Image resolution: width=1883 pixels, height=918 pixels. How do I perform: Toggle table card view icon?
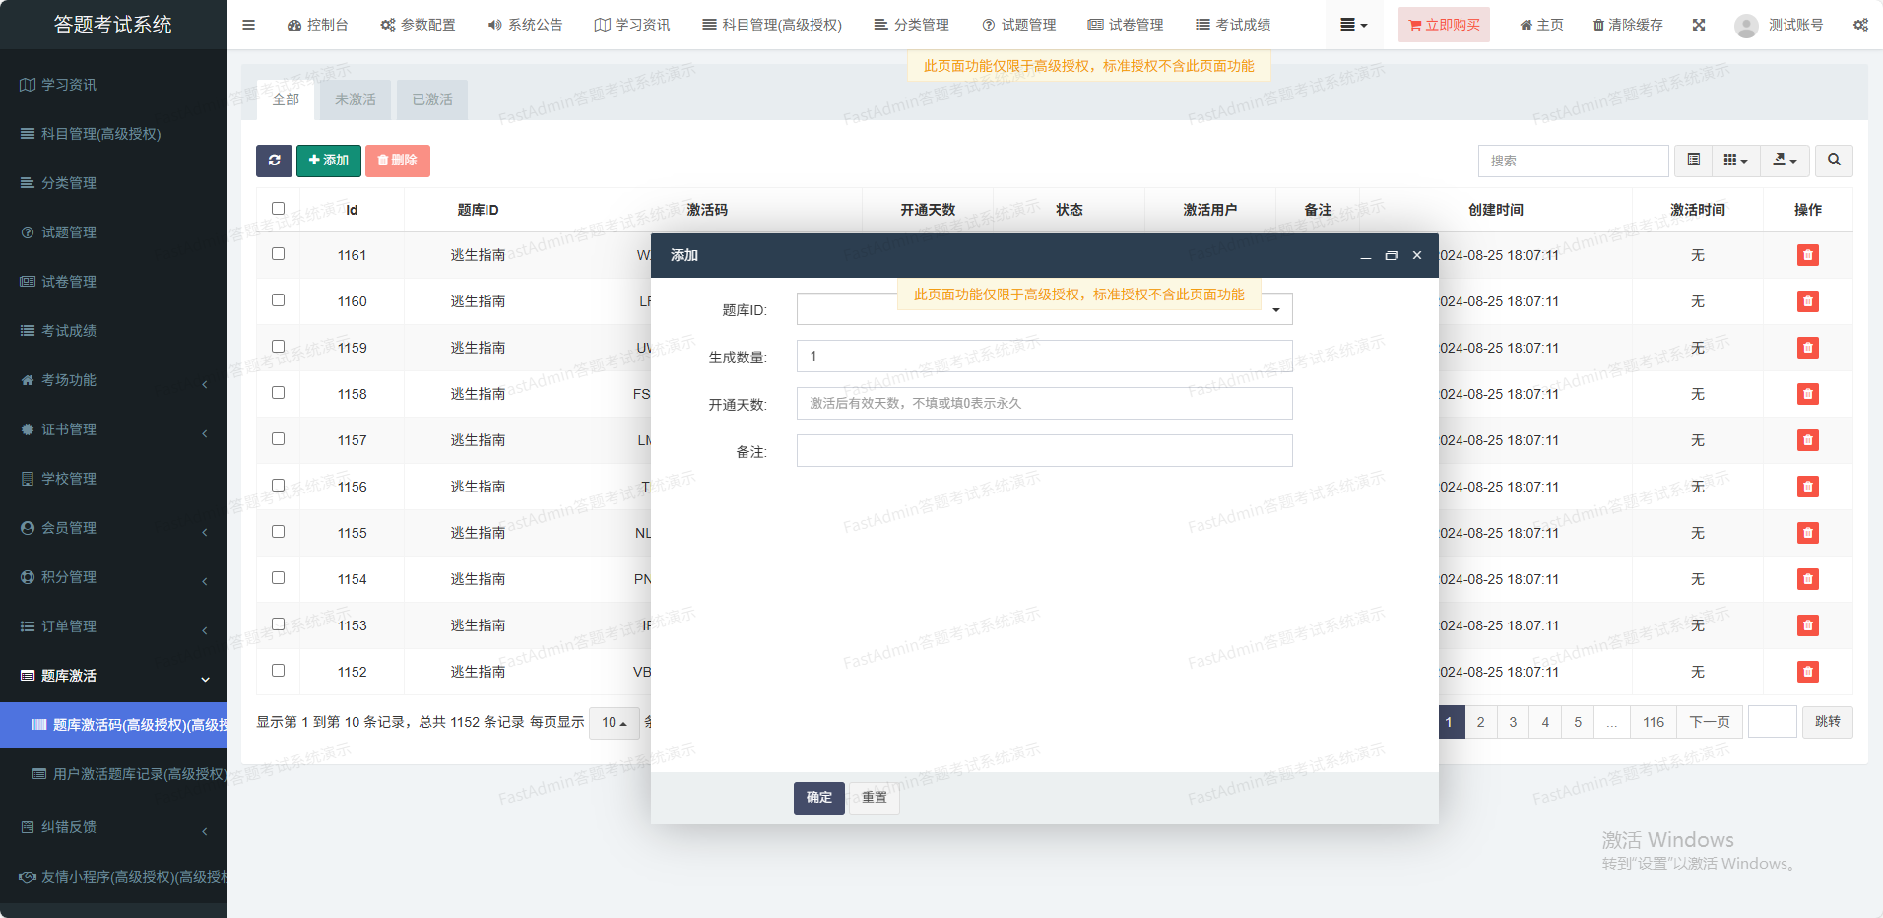coord(1694,161)
